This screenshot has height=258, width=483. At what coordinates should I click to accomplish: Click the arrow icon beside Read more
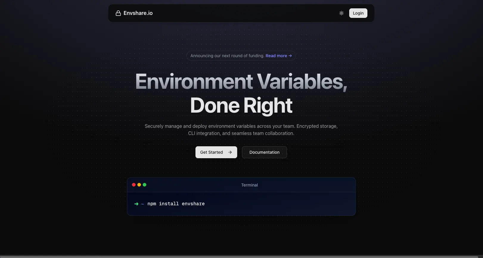(x=290, y=56)
